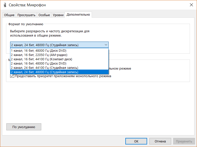The height and width of the screenshot is (147, 197).
Task: Select 2 канал, 16 бит, 48000 Гц (Диск DVD)
Action: 38,63
